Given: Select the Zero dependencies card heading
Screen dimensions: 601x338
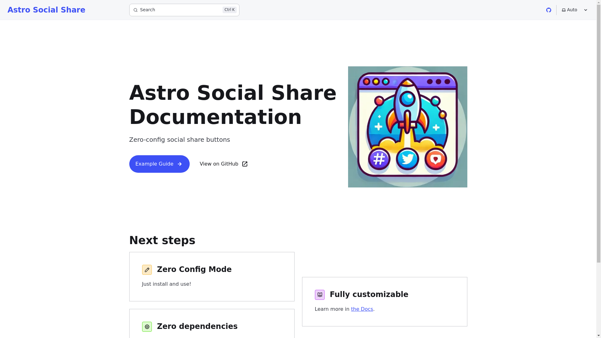Looking at the screenshot, I should [197, 326].
